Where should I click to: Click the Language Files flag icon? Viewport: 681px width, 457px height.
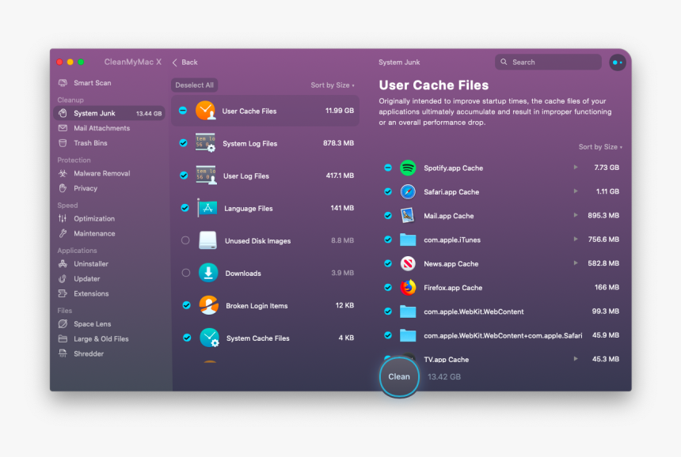[x=207, y=208]
